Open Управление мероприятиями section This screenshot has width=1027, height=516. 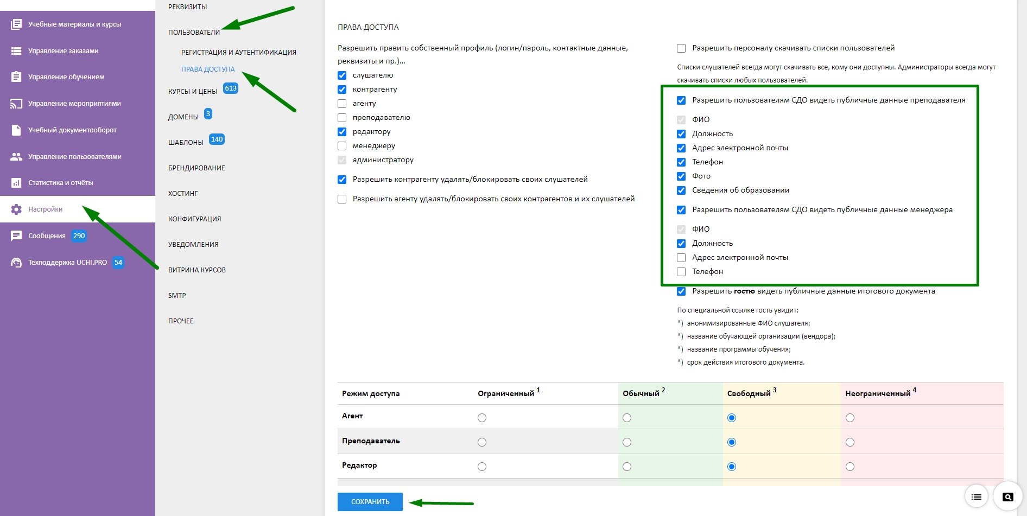[74, 104]
